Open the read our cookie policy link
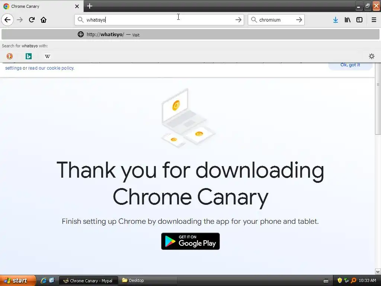Image resolution: width=381 pixels, height=286 pixels. coord(51,68)
